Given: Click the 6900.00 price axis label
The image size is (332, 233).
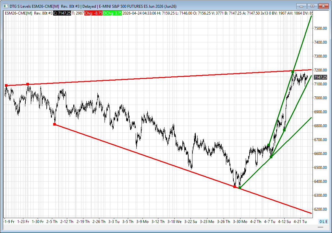Looking at the screenshot, I should pyautogui.click(x=320, y=112).
